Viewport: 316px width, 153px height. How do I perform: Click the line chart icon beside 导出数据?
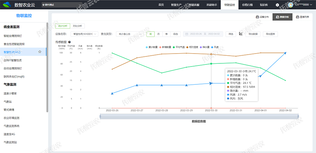point(241,34)
